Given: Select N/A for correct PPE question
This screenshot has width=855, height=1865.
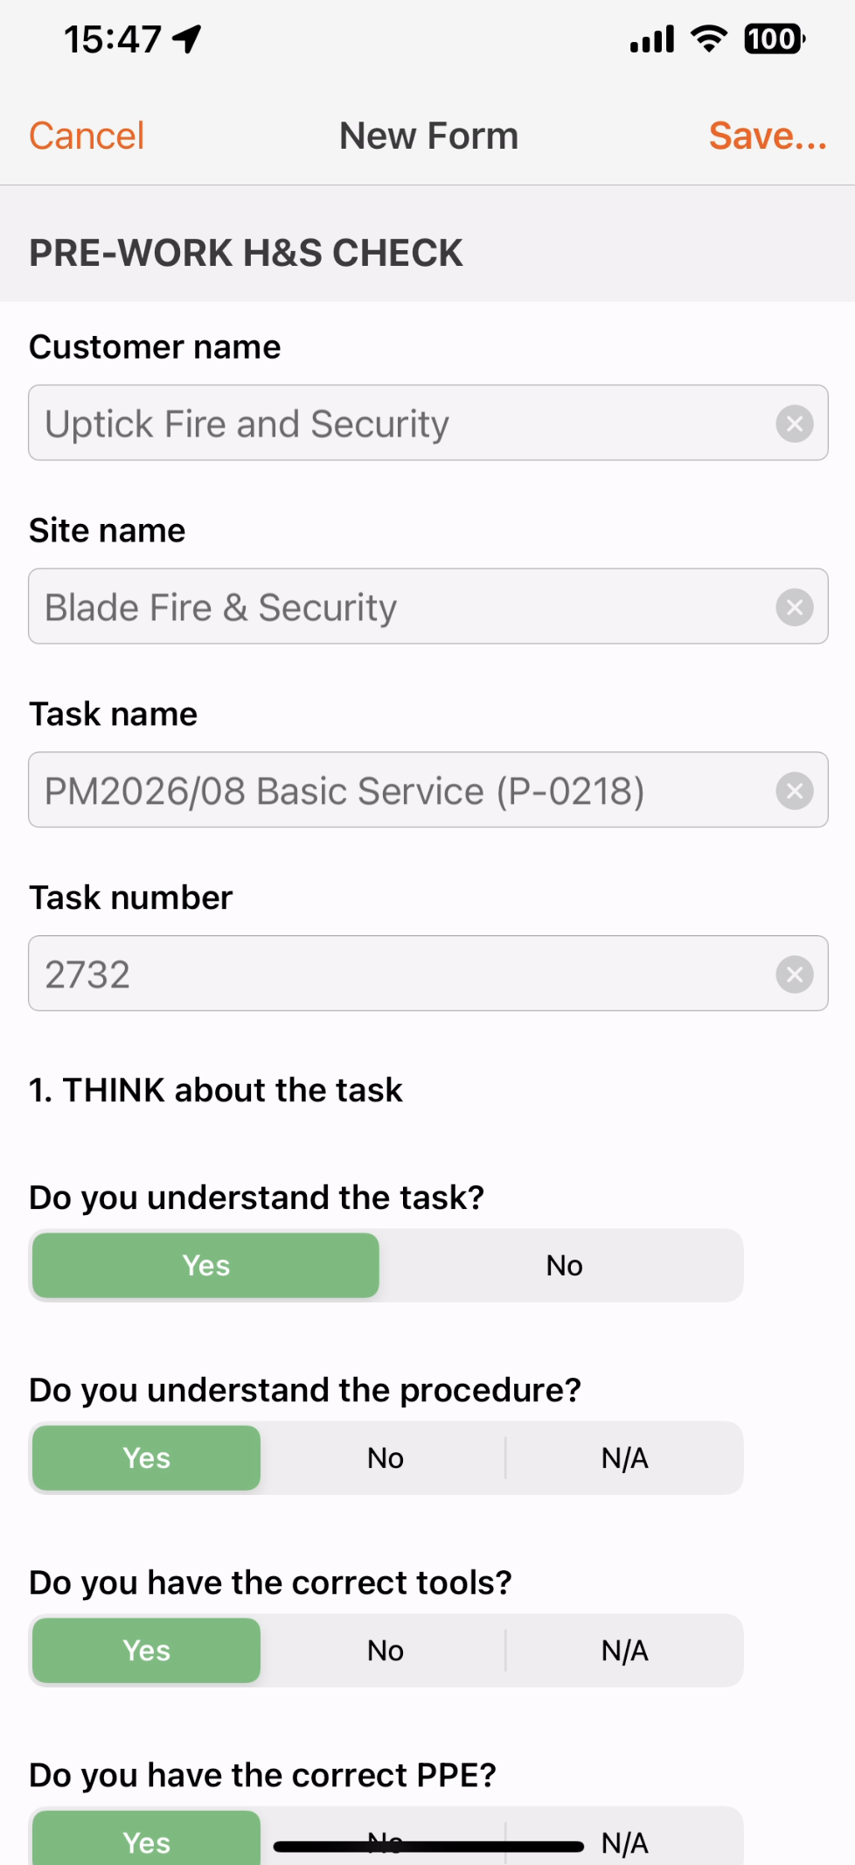Looking at the screenshot, I should [624, 1841].
